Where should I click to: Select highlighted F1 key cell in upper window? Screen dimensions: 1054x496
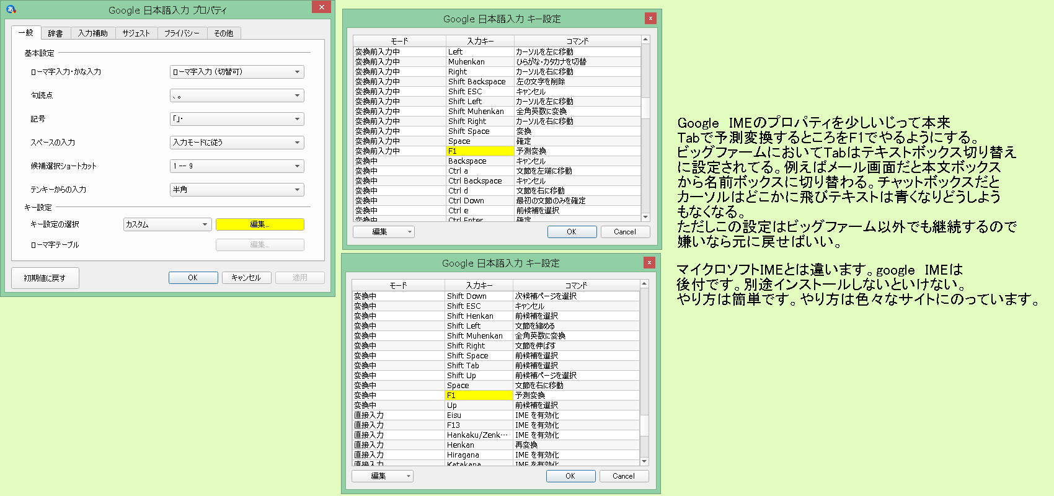coord(480,151)
